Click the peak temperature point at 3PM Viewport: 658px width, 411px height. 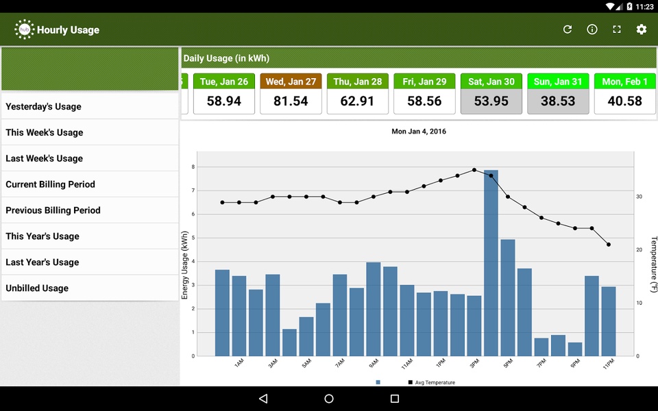click(x=474, y=170)
